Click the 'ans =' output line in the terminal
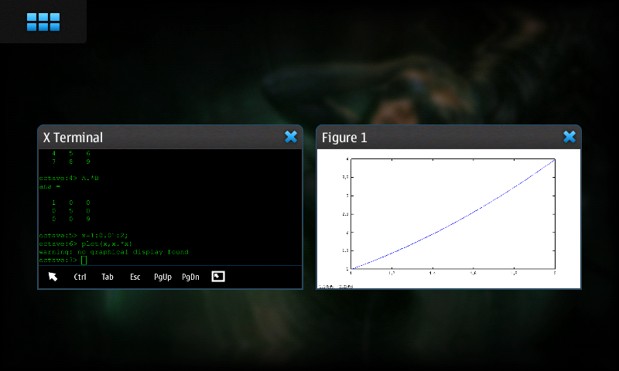The height and width of the screenshot is (371, 619). point(50,185)
